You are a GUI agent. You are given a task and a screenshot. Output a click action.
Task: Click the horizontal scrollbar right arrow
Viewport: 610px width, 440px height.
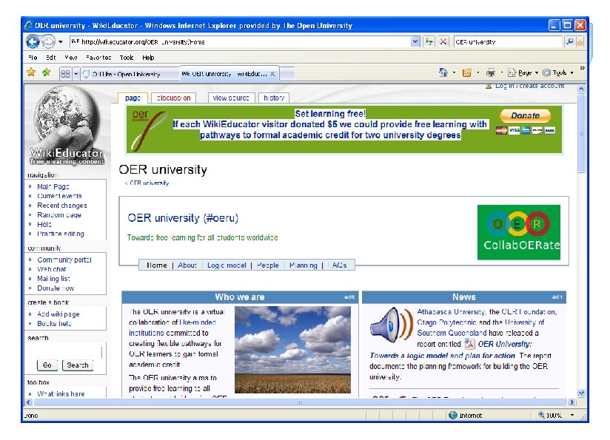[x=572, y=402]
